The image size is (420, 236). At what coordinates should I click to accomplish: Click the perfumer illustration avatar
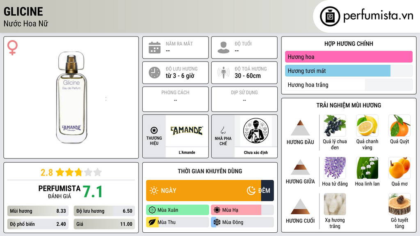click(256, 131)
